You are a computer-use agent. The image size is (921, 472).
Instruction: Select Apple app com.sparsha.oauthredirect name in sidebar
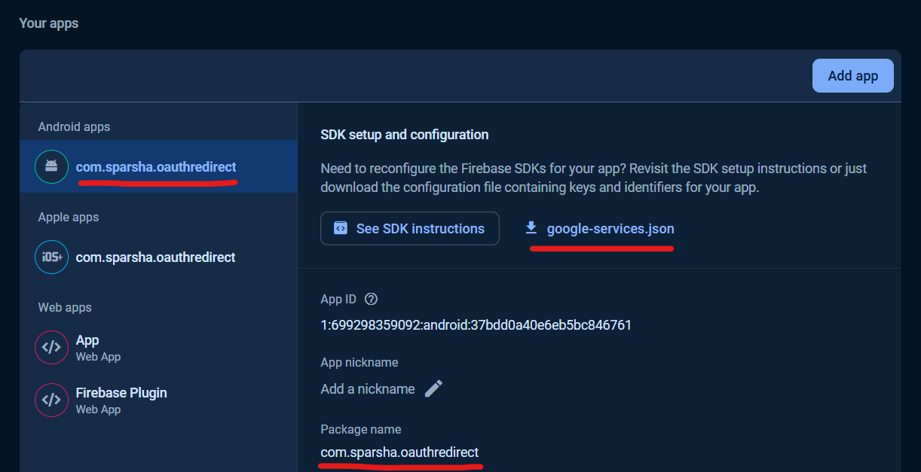click(156, 257)
